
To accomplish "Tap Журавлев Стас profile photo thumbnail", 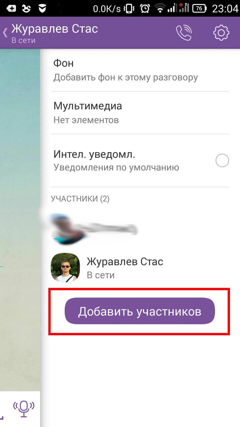I will click(65, 267).
